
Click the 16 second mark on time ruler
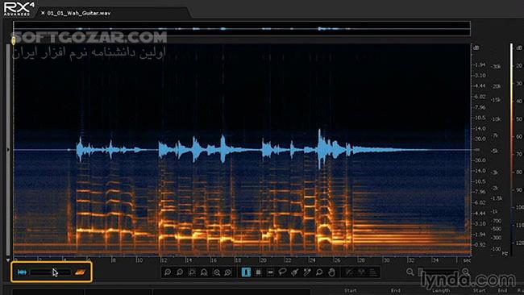(x=214, y=260)
